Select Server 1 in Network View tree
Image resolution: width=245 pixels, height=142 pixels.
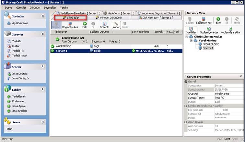208,48
